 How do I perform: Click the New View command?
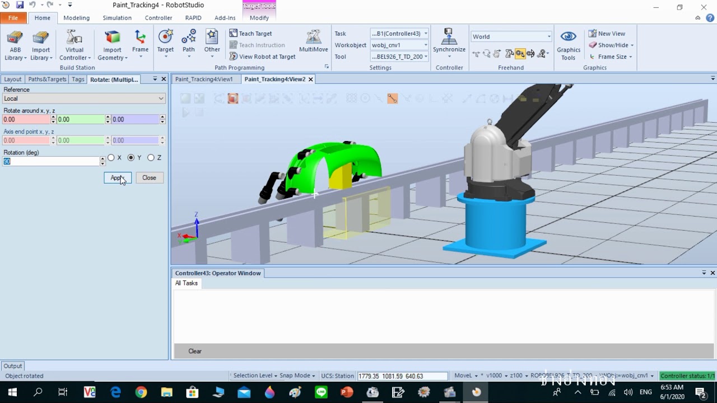point(607,34)
